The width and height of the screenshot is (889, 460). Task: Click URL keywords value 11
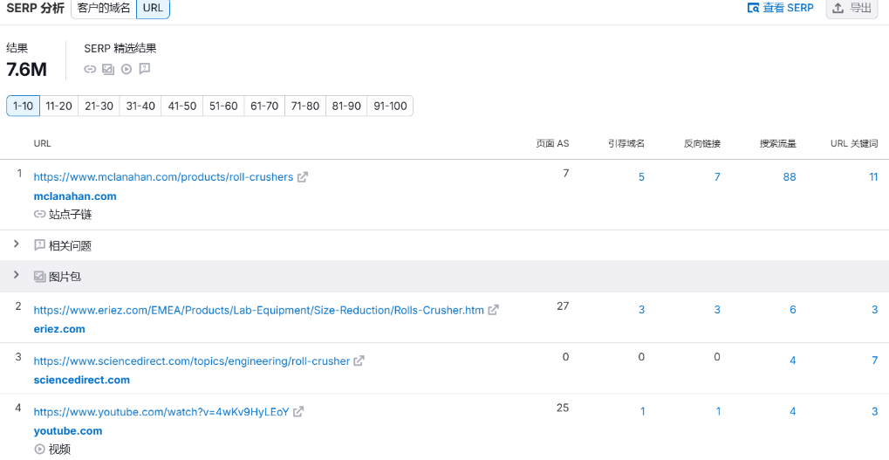[873, 177]
